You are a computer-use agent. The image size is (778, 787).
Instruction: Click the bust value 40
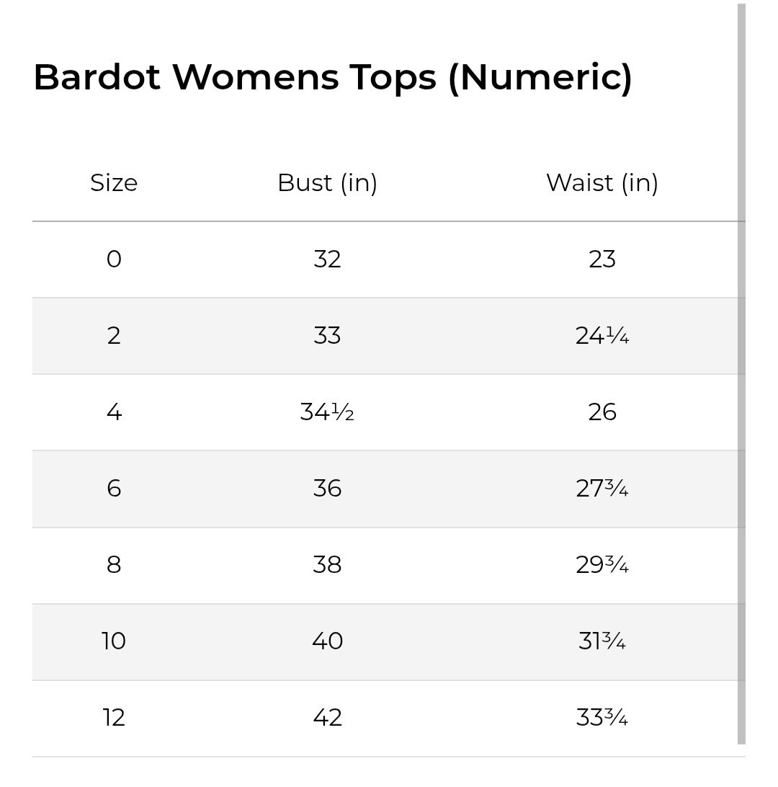click(x=327, y=641)
